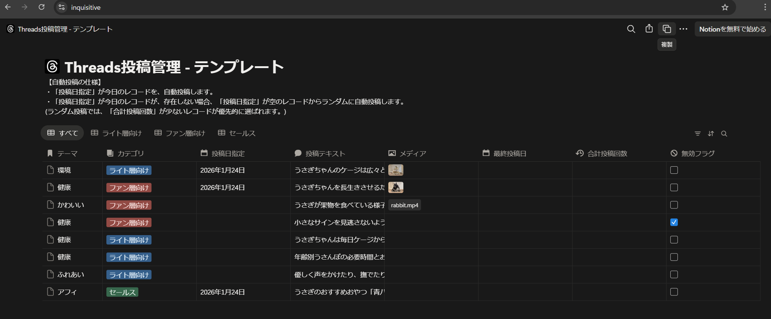Screen dimensions: 771x319
Task: Open the rabbit.mp4 media file
Action: click(404, 205)
